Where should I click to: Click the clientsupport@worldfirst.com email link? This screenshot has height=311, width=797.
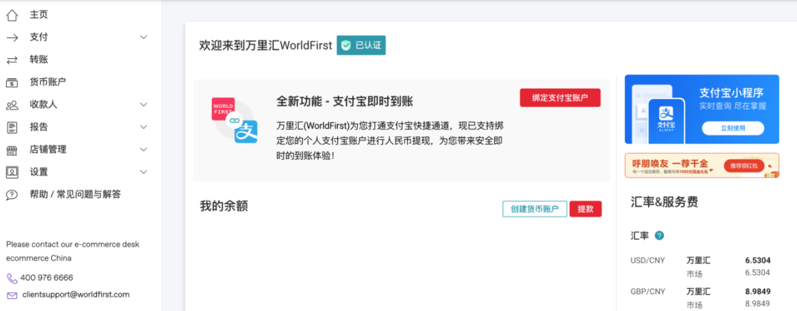point(76,295)
